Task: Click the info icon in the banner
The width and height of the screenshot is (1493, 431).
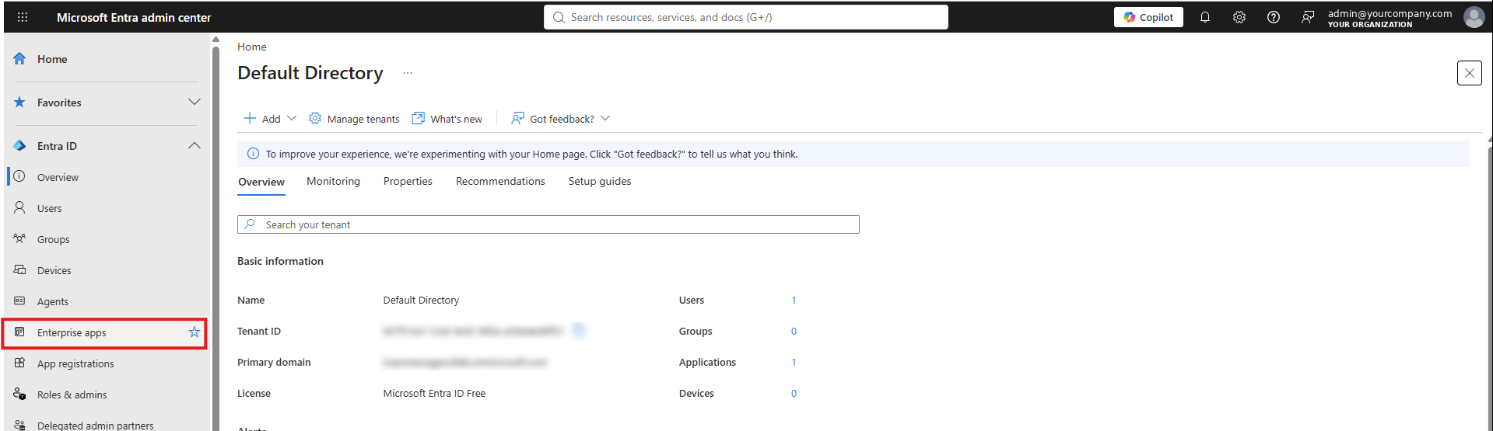Action: (253, 154)
